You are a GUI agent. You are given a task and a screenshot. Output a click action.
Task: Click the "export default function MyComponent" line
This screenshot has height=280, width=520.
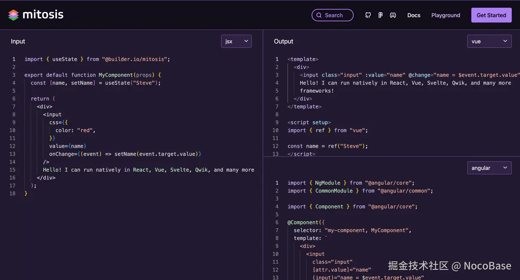click(93, 75)
